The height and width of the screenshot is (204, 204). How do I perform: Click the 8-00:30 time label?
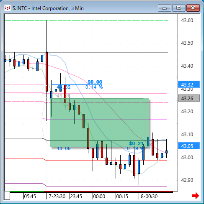149,196
